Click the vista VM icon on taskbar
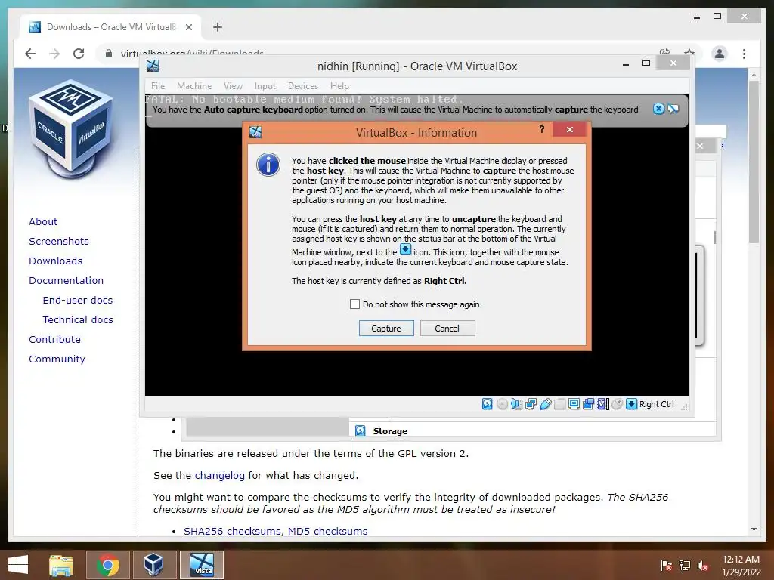774x580 pixels. click(202, 565)
